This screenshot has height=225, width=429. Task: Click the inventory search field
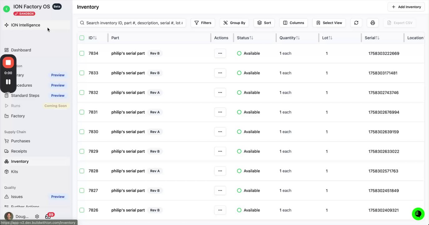tap(134, 23)
